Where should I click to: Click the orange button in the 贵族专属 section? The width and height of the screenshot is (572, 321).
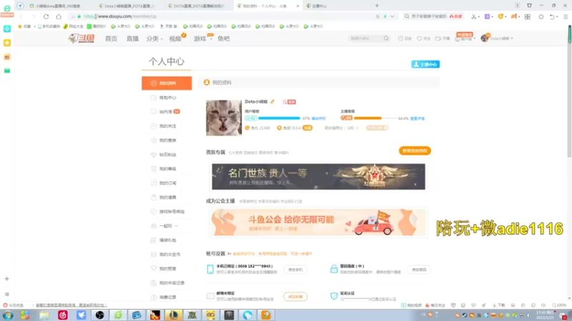pos(415,151)
